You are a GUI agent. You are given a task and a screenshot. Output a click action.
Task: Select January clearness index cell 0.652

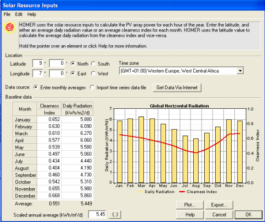pos(49,119)
